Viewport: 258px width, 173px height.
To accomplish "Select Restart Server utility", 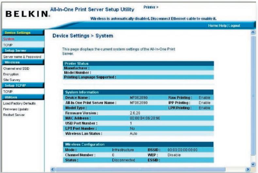I will (14, 115).
